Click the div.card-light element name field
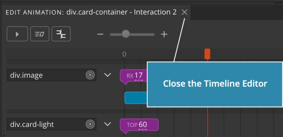 (52, 124)
